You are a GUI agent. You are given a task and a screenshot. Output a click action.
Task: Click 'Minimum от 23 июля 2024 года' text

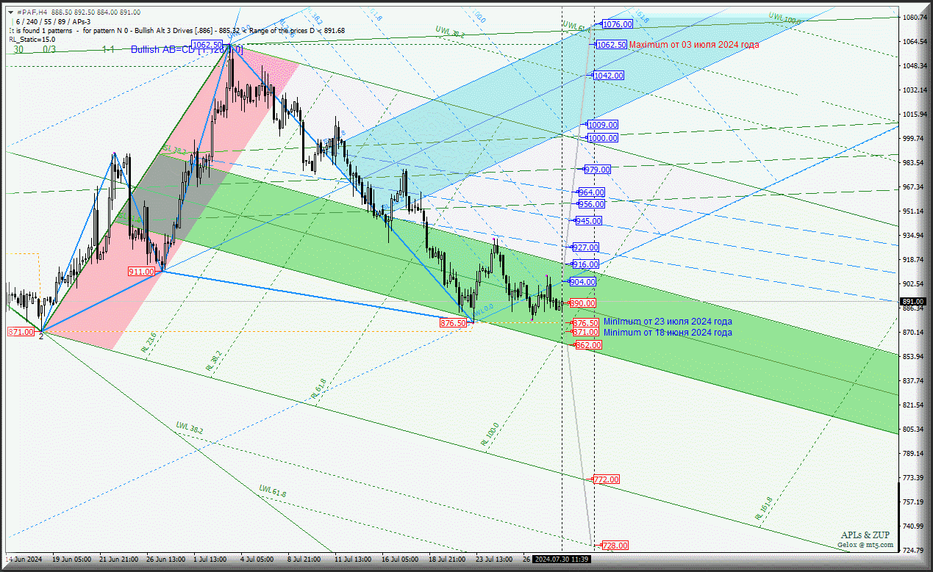tap(668, 322)
